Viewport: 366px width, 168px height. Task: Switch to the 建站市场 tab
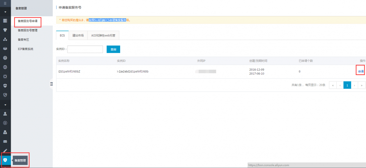(78, 35)
